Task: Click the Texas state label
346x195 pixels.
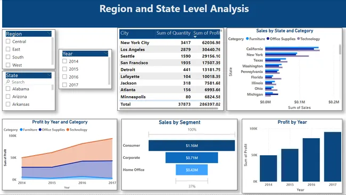Action: point(258,60)
